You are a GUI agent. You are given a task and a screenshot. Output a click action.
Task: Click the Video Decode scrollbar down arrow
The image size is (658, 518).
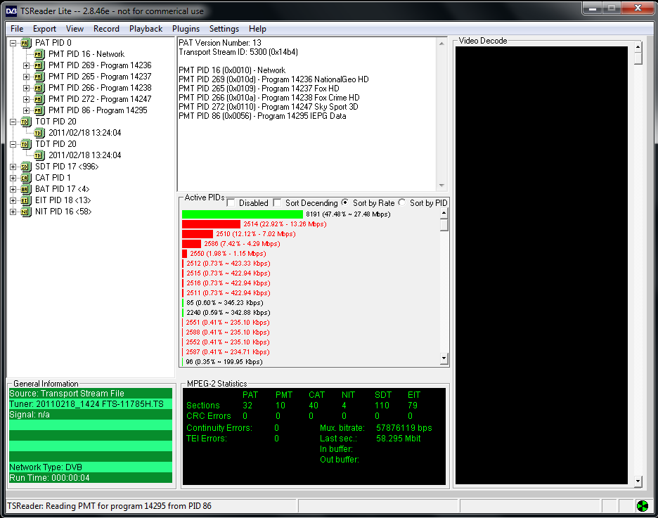tap(638, 481)
